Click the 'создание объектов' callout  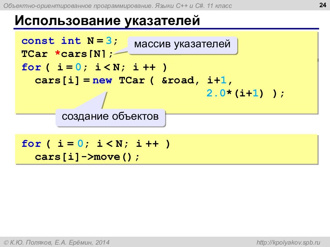(x=110, y=117)
